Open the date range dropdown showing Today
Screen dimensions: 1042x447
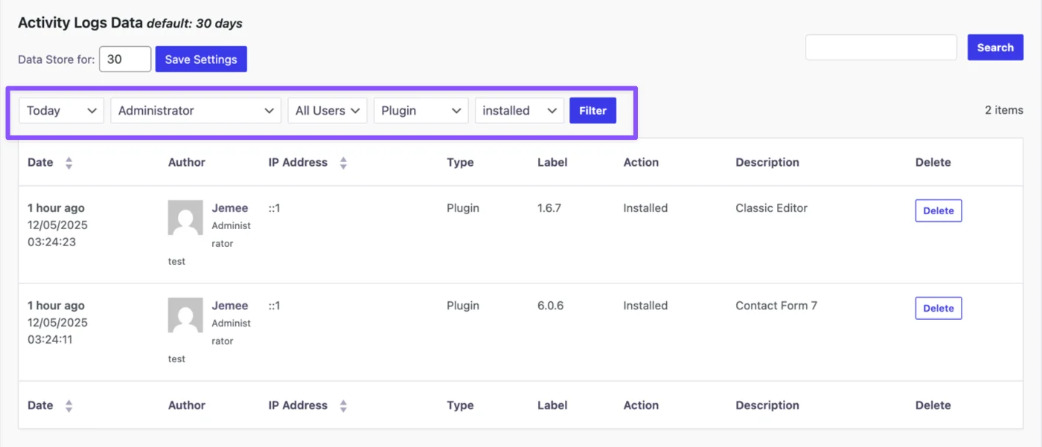(60, 110)
